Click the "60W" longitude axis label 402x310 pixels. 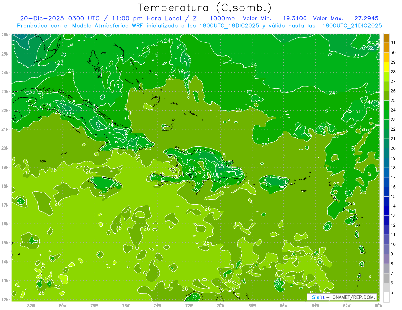[378, 305]
